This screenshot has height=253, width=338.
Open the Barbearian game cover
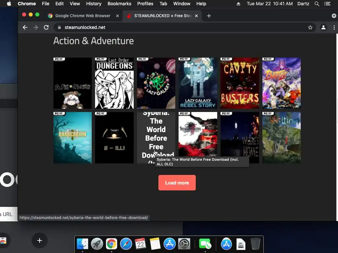[x=72, y=138]
